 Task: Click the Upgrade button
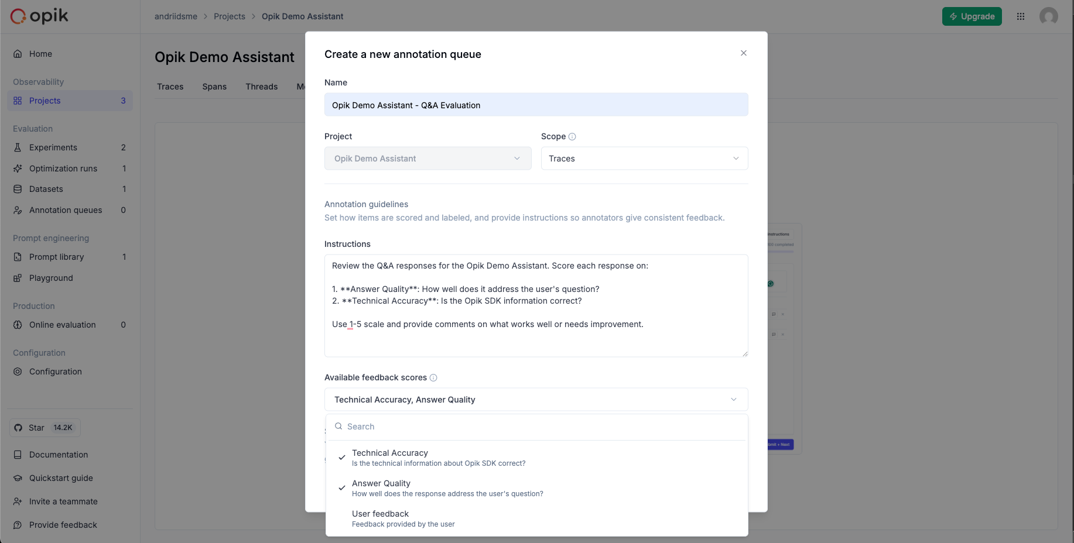pos(972,16)
